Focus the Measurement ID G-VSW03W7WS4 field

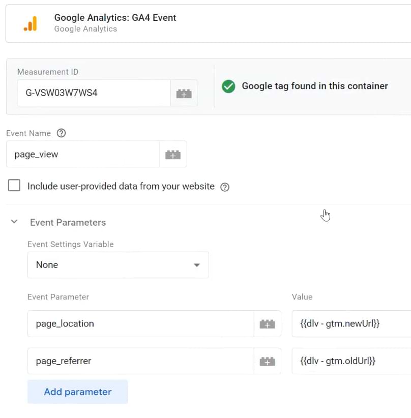94,94
